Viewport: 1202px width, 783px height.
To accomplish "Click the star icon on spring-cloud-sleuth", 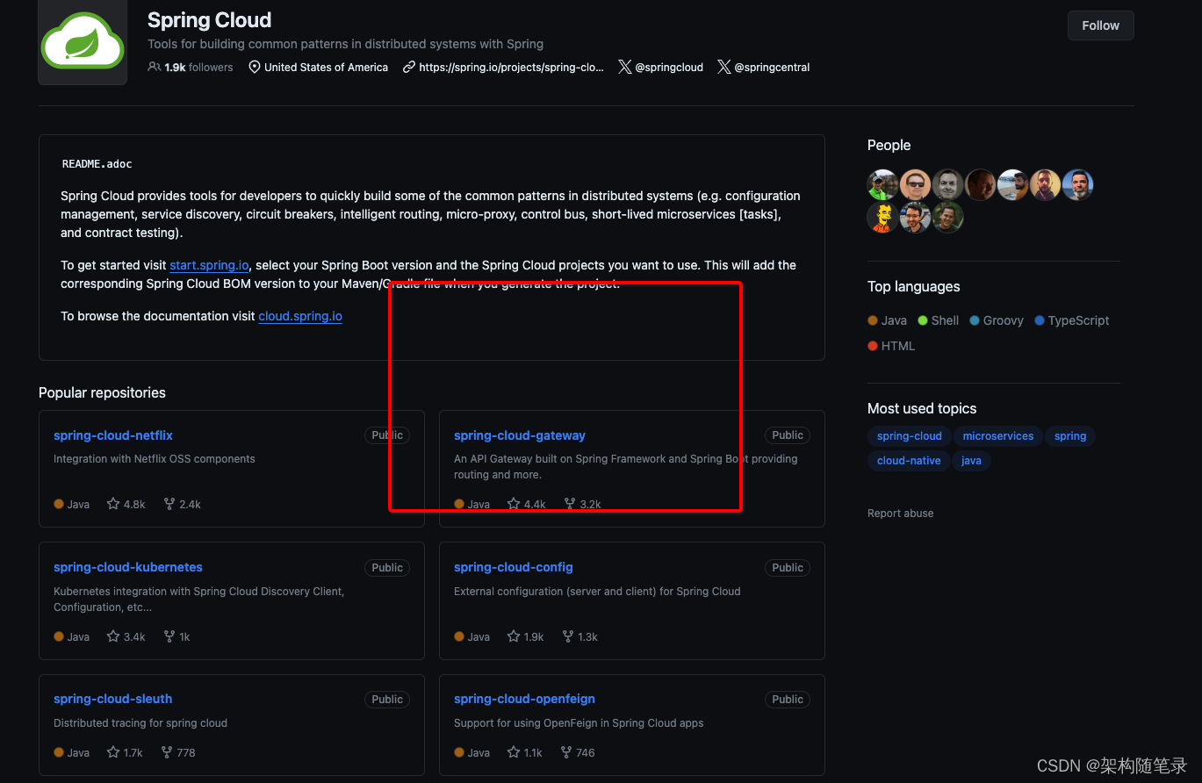I will tap(112, 751).
